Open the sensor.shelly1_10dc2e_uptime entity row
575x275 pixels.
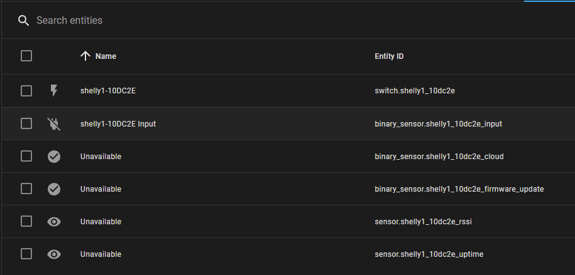click(429, 254)
